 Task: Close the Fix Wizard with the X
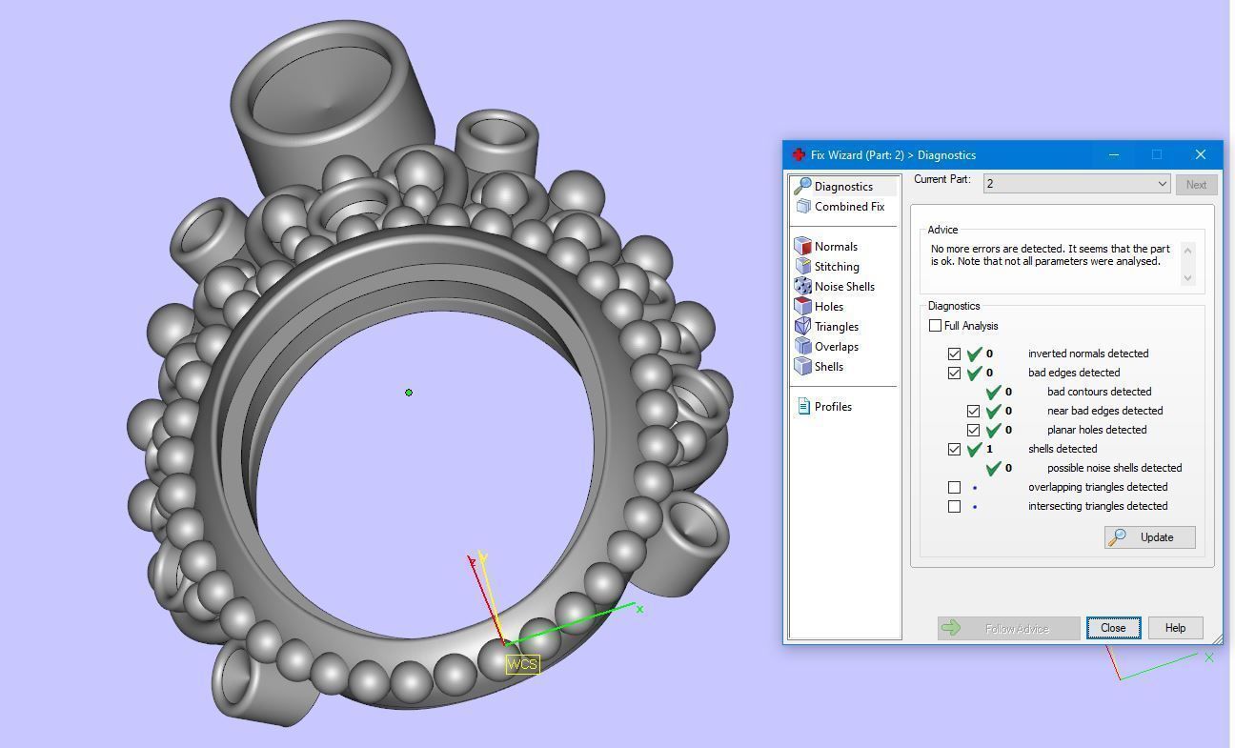[1200, 154]
